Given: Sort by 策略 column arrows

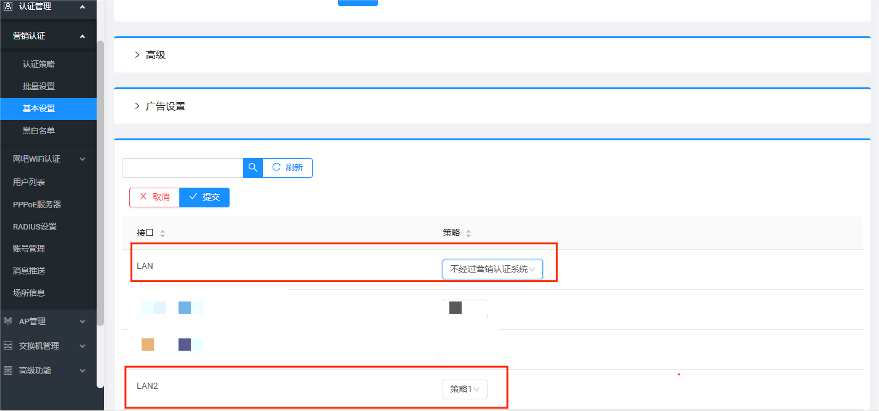Looking at the screenshot, I should (468, 234).
